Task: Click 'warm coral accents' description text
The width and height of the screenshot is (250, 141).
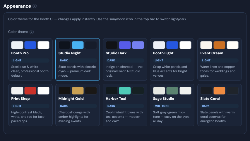Action: [x=218, y=117]
